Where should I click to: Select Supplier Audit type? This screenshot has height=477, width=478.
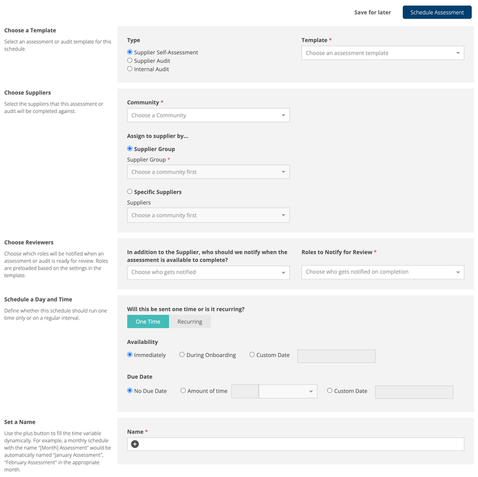130,61
